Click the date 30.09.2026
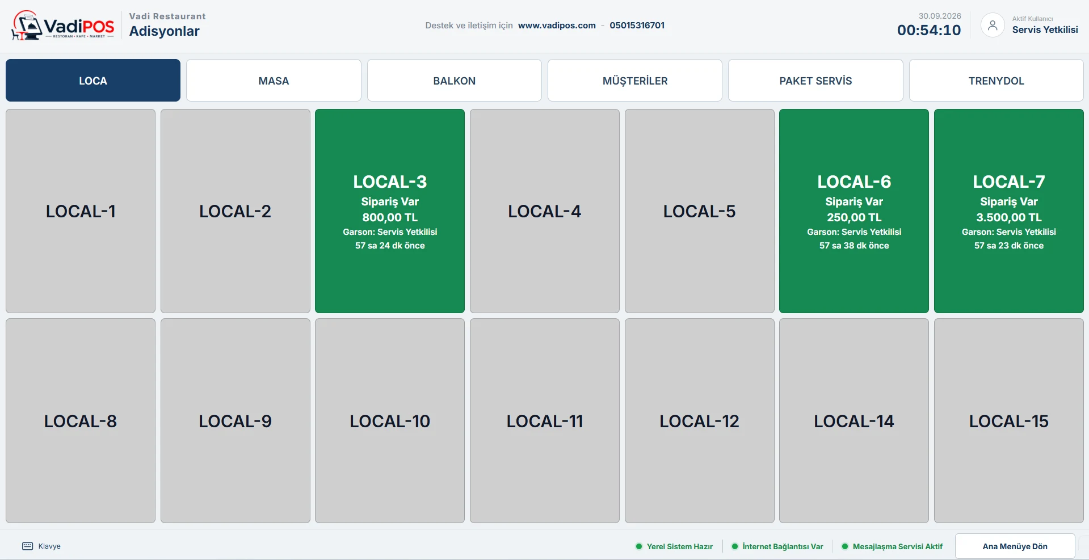 [x=940, y=16]
